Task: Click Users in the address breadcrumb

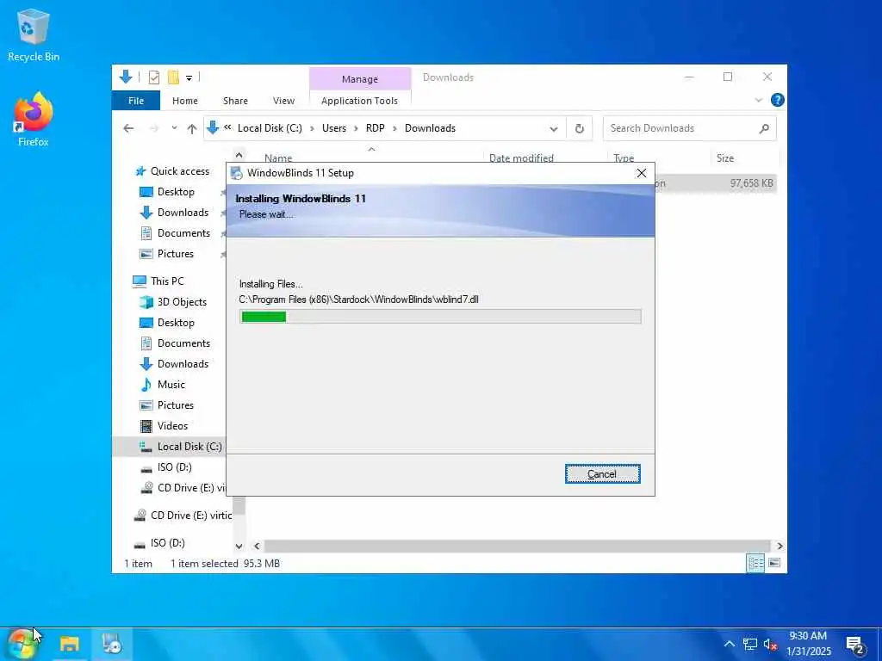Action: coord(334,128)
